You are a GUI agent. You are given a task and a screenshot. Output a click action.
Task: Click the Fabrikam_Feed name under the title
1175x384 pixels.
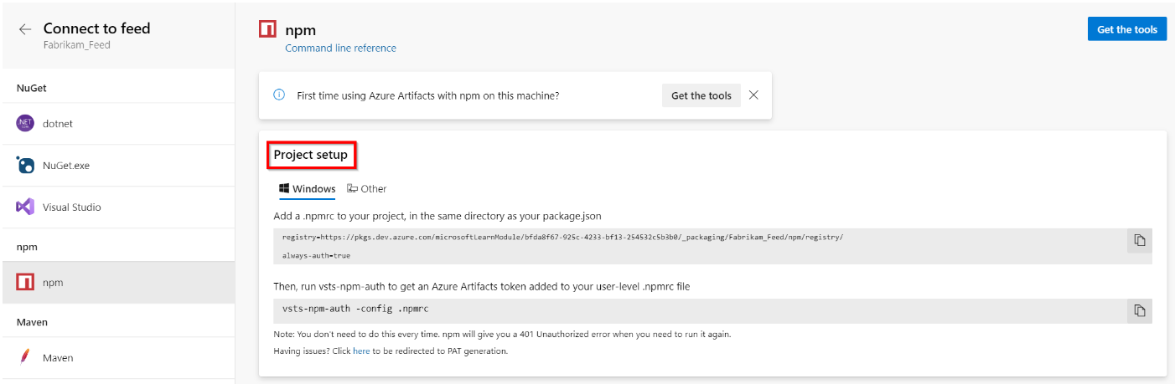click(76, 45)
